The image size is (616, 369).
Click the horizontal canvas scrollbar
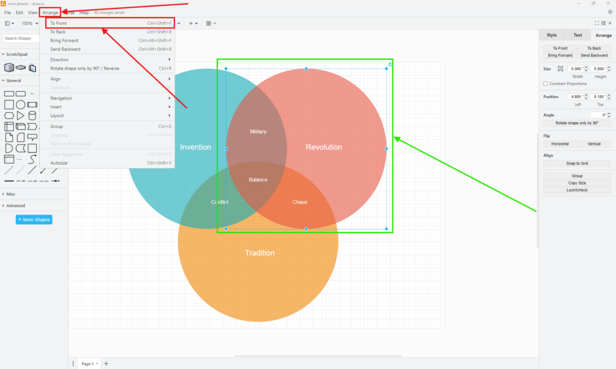click(x=318, y=356)
